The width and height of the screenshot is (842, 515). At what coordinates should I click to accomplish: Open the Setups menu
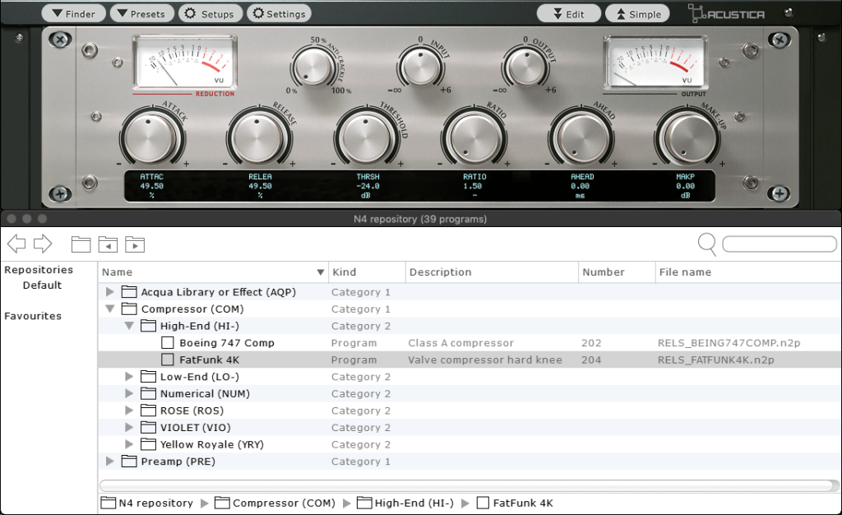click(210, 12)
